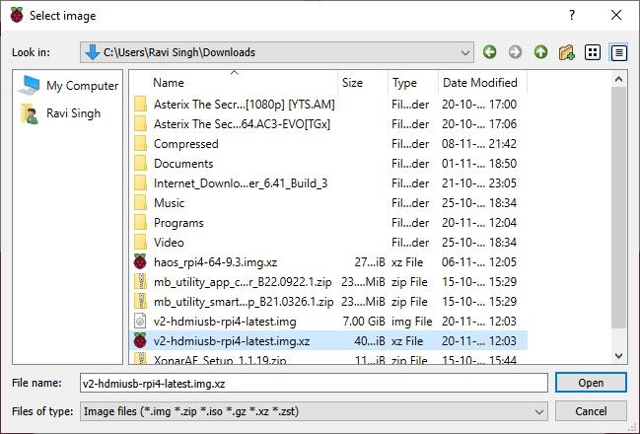Click the help question mark in title bar
Image resolution: width=640 pixels, height=434 pixels.
point(572,15)
